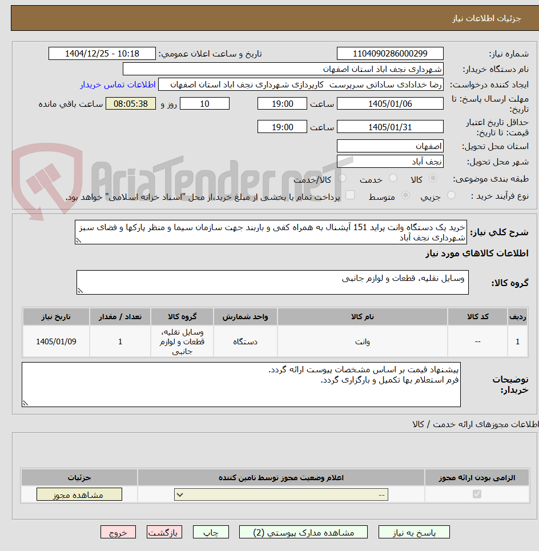Screen dimensions: 539x551
Task: Click the گروه کالا text area
Action: [272, 282]
